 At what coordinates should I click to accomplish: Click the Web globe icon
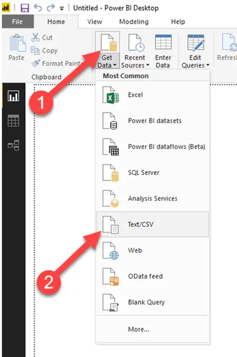point(111,251)
